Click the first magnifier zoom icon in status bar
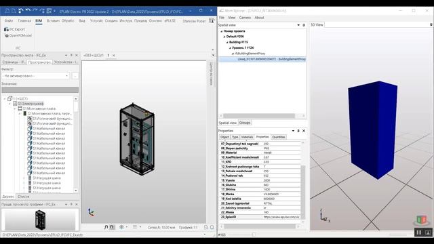This screenshot has height=244, width=434. click(x=206, y=228)
